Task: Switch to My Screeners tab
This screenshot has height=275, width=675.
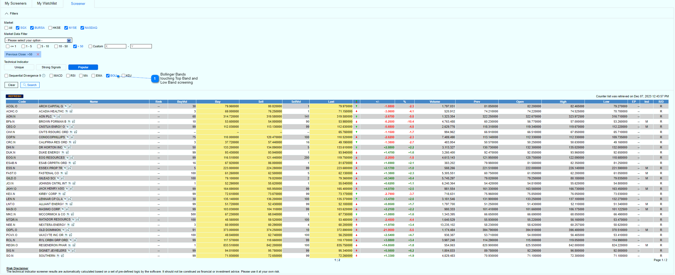Action: pyautogui.click(x=16, y=3)
